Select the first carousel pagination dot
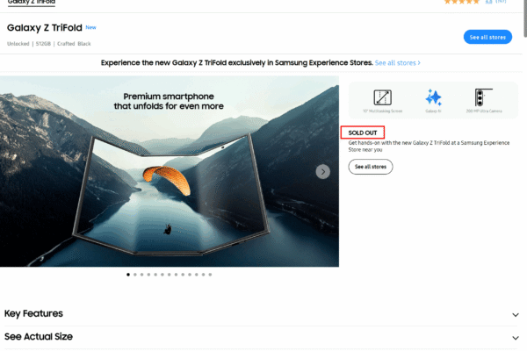Image resolution: width=527 pixels, height=351 pixels. point(128,275)
